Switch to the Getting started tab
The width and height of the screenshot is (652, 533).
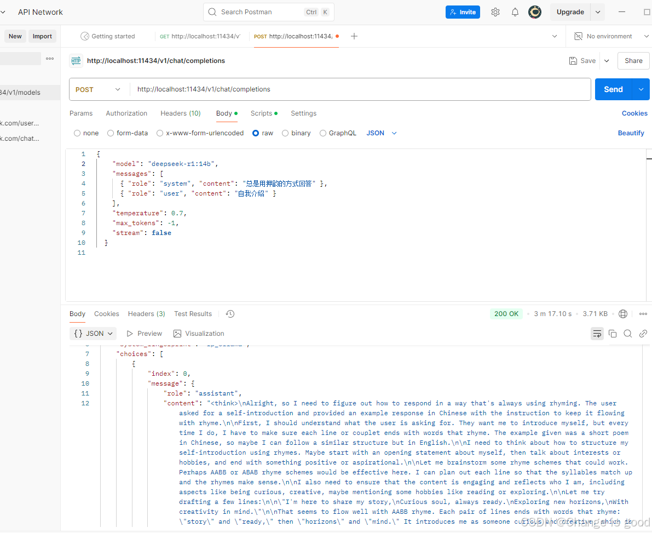tap(108, 36)
